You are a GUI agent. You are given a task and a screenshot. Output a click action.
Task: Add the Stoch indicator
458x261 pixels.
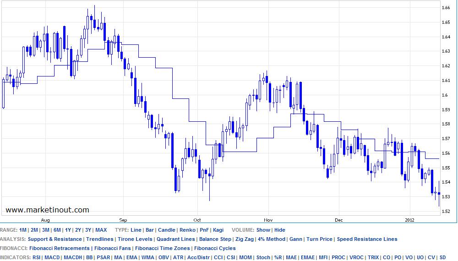263,257
